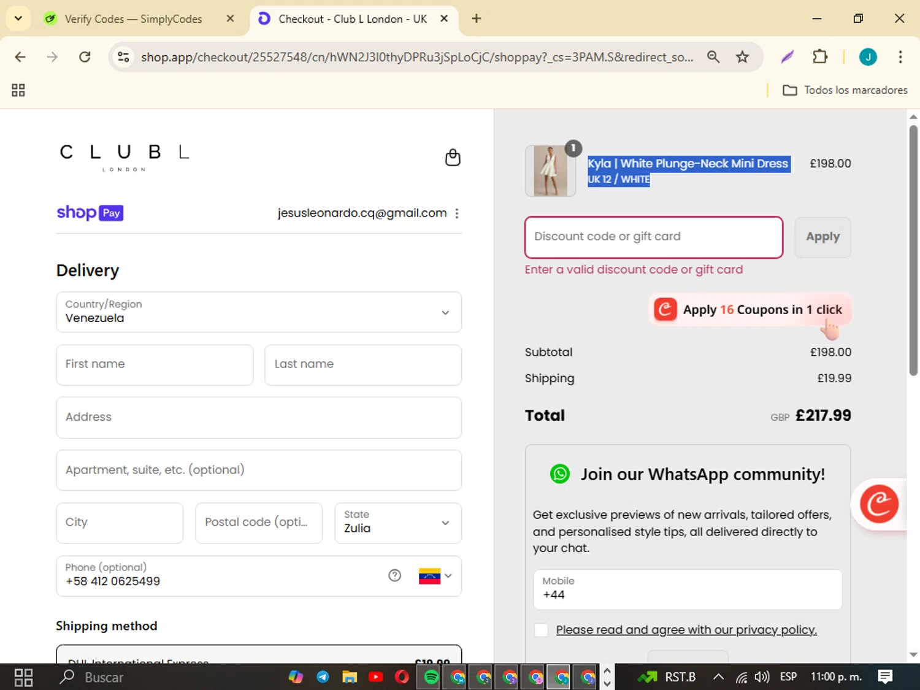Image resolution: width=920 pixels, height=690 pixels.
Task: Focus the First name field
Action: pyautogui.click(x=155, y=365)
